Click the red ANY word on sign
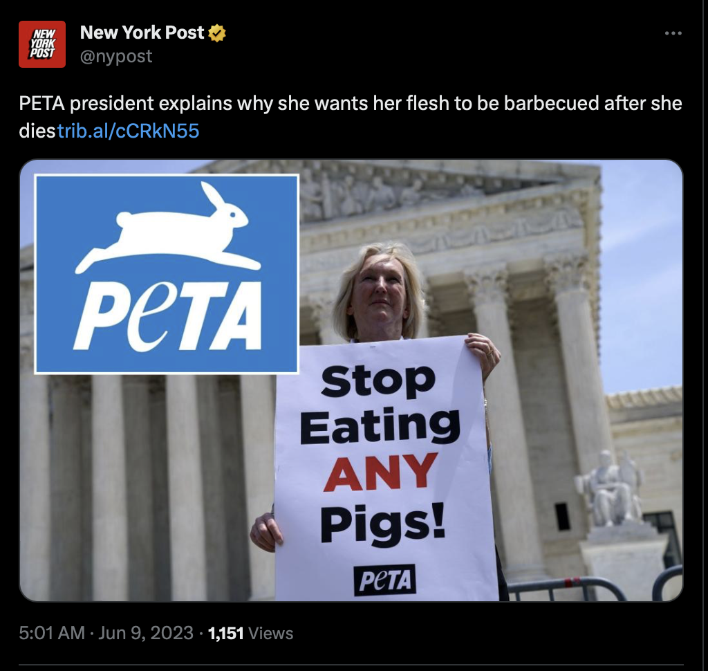Viewport: 708px width, 671px height. pos(381,472)
